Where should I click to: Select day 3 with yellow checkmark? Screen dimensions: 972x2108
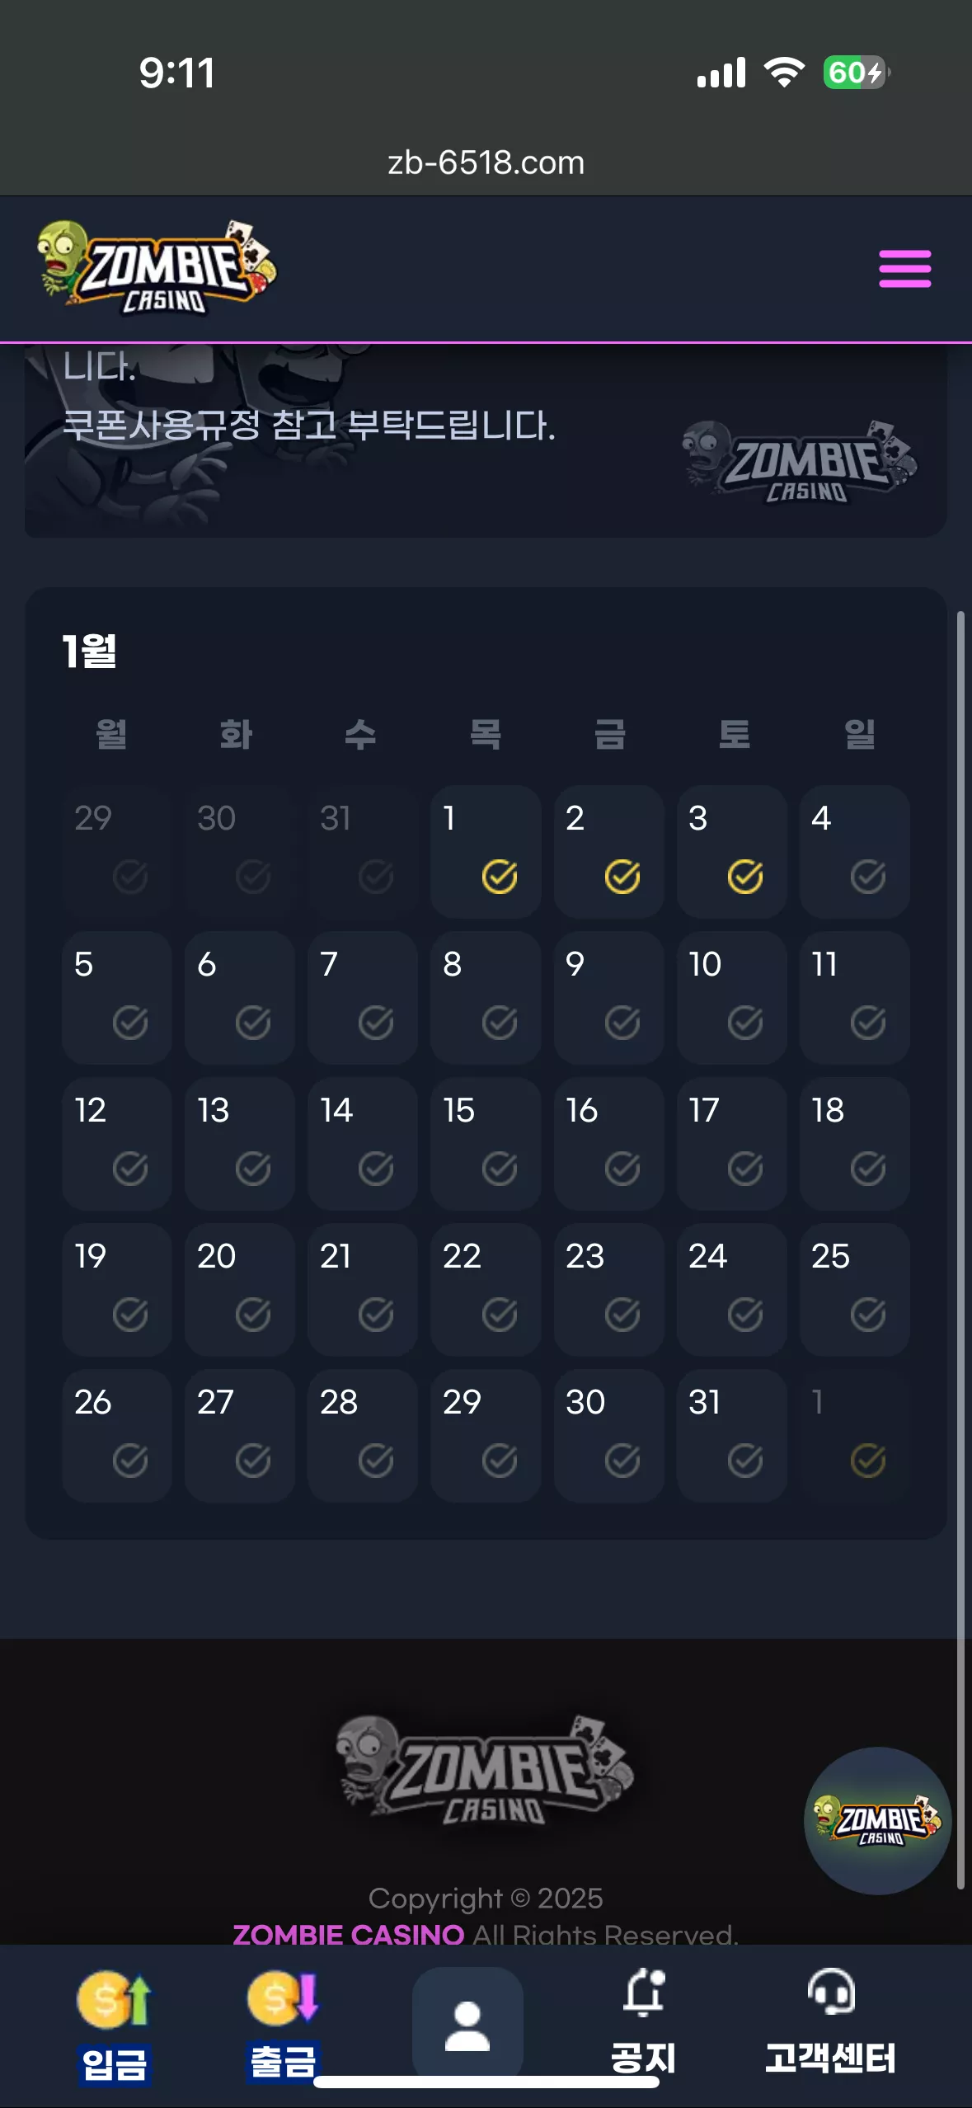[731, 851]
